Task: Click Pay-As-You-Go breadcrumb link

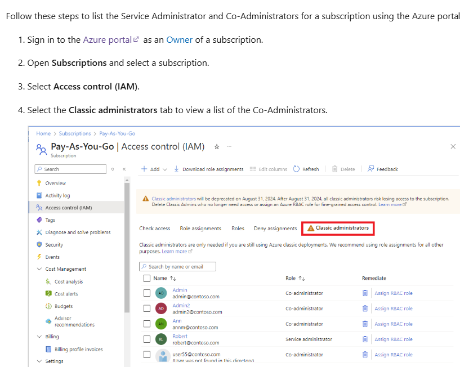Action: coord(117,133)
